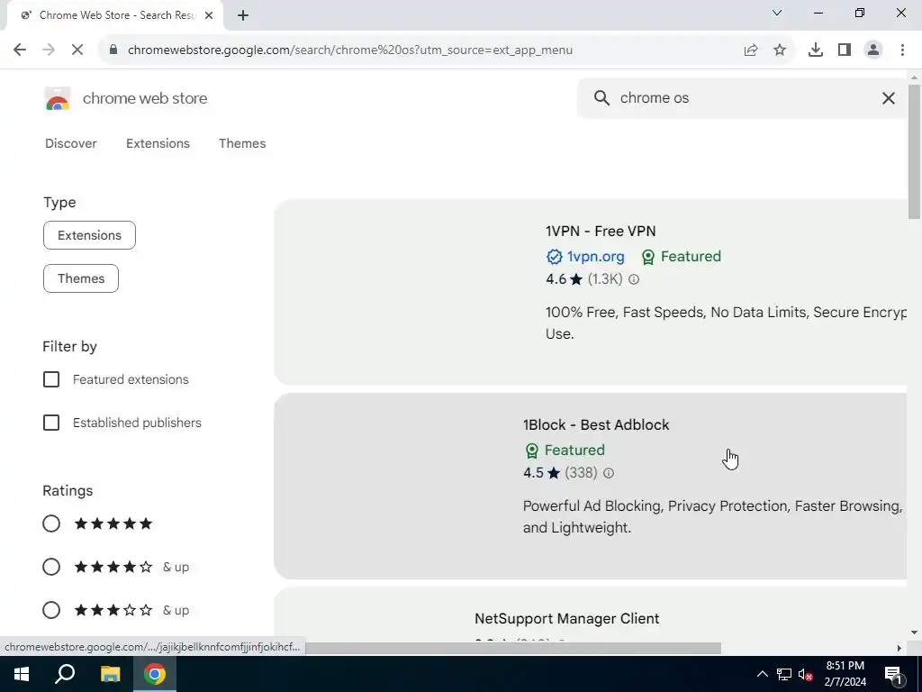This screenshot has width=922, height=692.
Task: Open the Extensions tab
Action: click(158, 143)
